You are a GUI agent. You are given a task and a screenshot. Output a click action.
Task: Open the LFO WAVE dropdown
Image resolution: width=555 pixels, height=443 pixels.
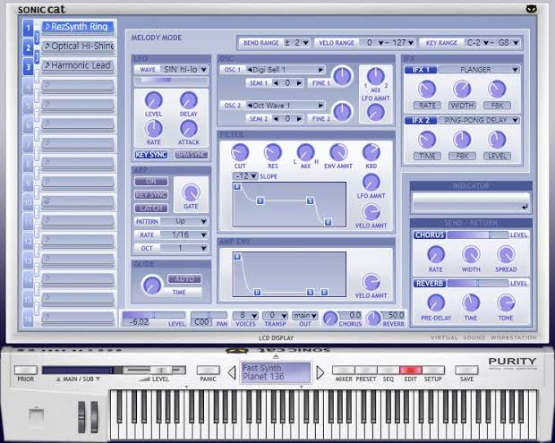coord(171,69)
